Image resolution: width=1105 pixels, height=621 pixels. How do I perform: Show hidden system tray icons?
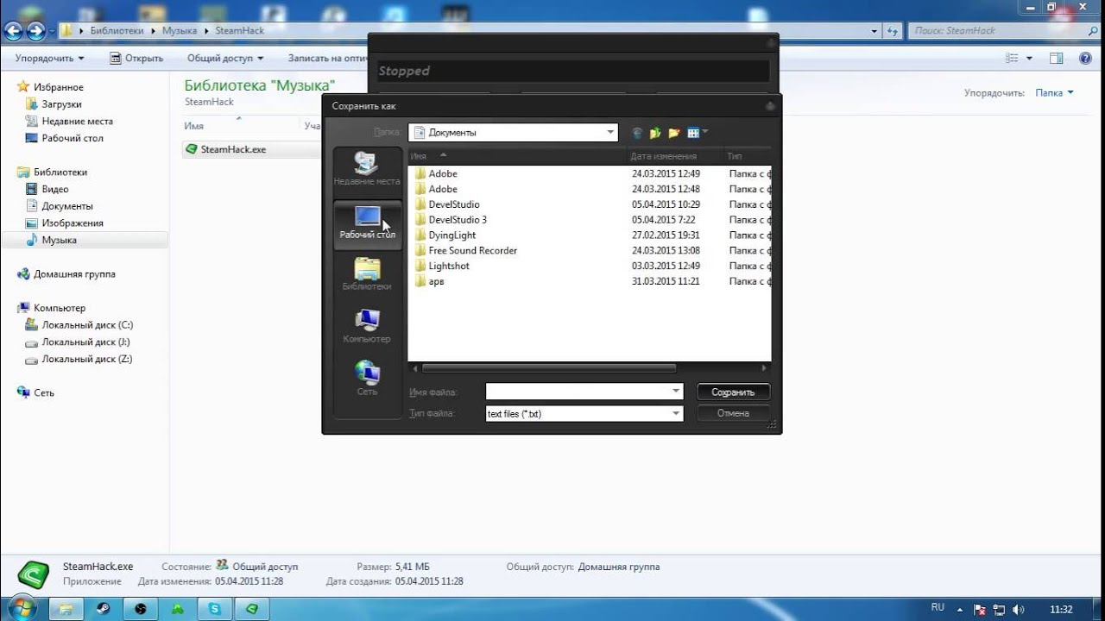pyautogui.click(x=960, y=609)
